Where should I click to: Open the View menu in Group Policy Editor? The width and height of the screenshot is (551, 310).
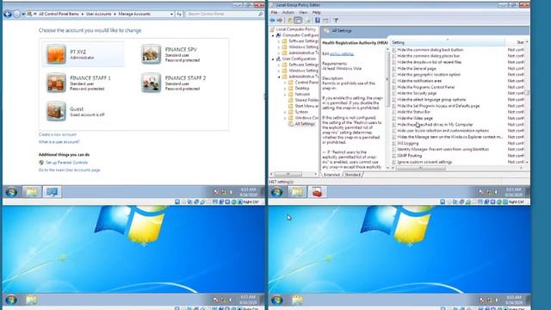(x=303, y=12)
